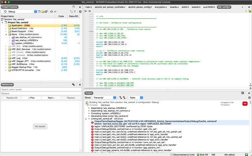Click Replace All button
The height and width of the screenshot is (156, 252).
pyautogui.click(x=11, y=98)
